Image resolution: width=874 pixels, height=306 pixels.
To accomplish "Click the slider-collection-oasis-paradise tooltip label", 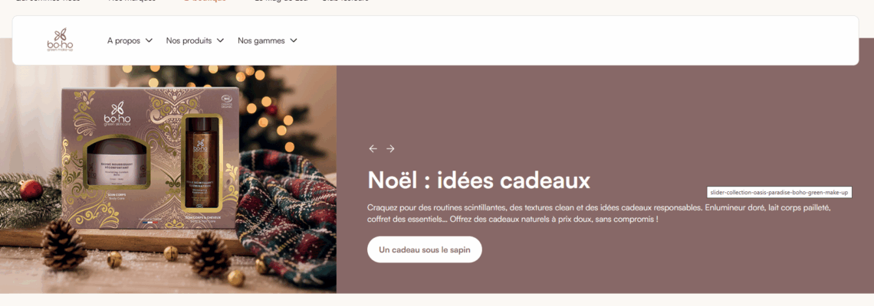I will (779, 193).
